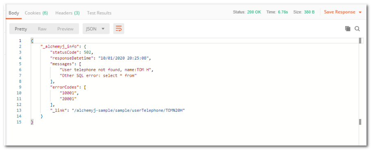Viewport: 371px width, 150px height.
Task: Click the 6.76s time value
Action: (x=283, y=12)
